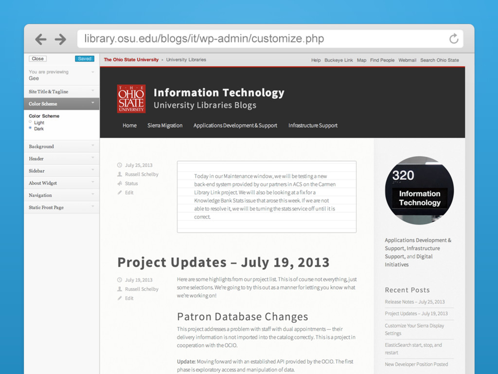Click clock icon beside July 25, 2013
The width and height of the screenshot is (498, 374).
120,165
